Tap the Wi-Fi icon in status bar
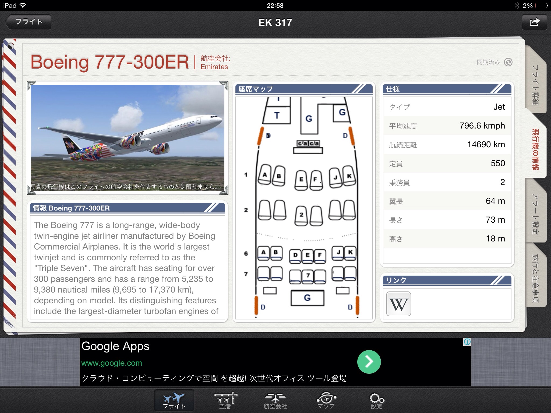This screenshot has width=551, height=413. [x=23, y=5]
